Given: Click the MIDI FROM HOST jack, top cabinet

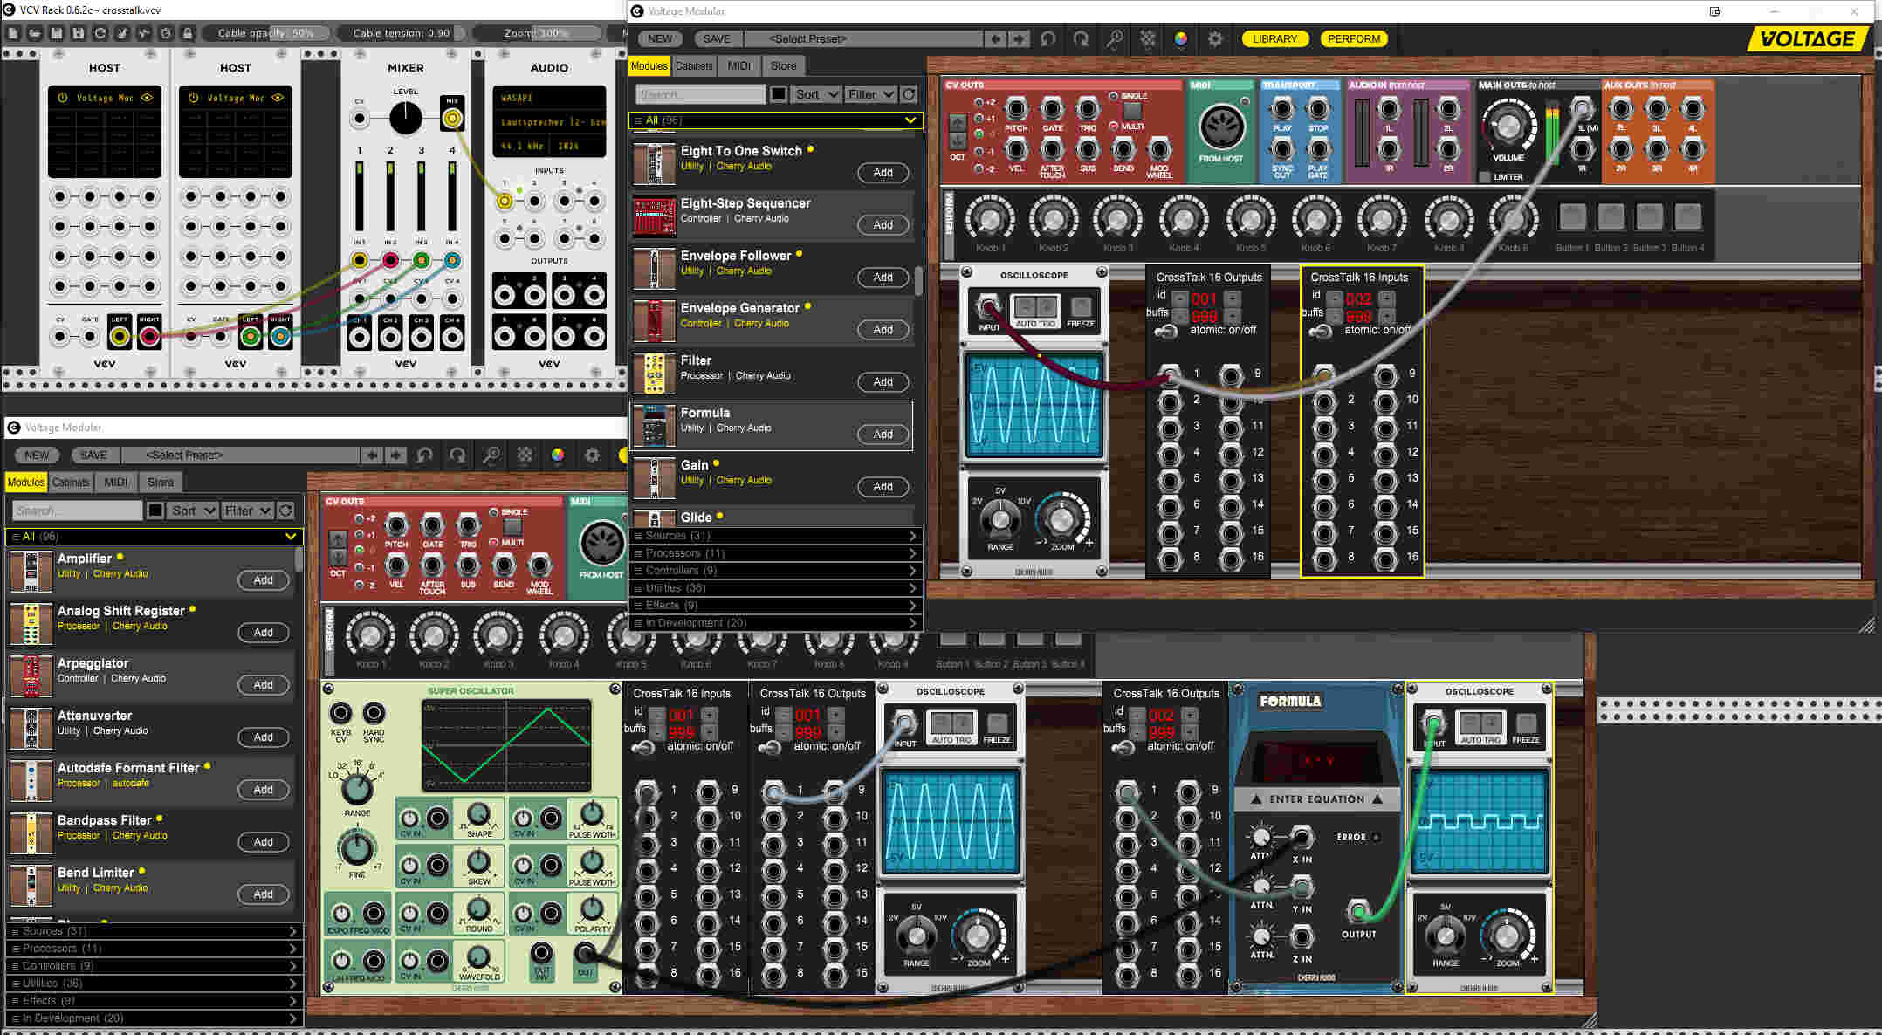Looking at the screenshot, I should pyautogui.click(x=1221, y=126).
